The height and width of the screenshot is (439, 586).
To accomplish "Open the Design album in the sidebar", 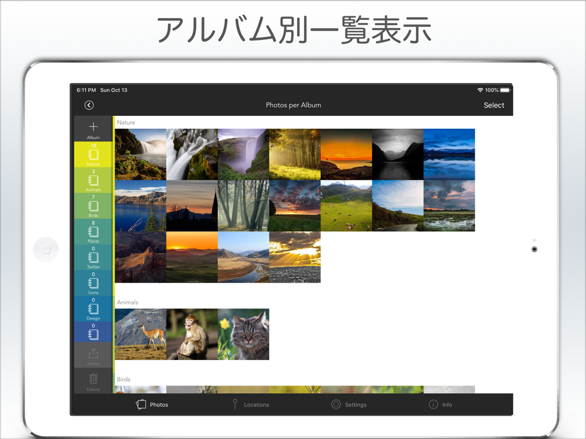I will point(93,309).
